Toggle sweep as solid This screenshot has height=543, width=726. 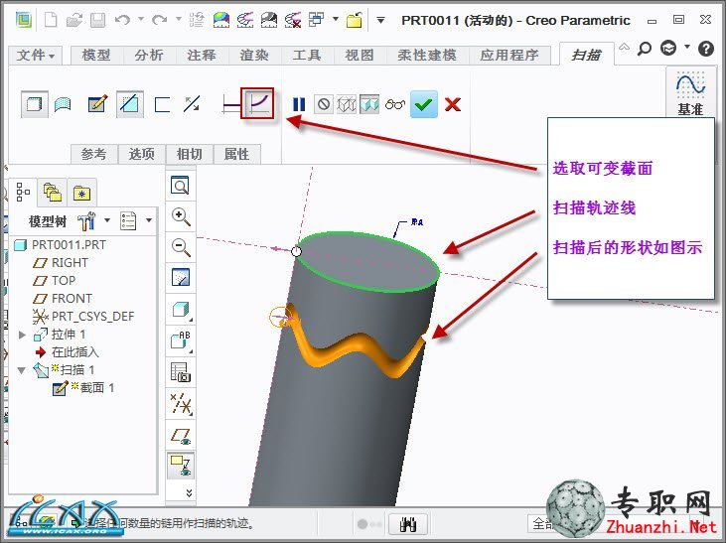point(34,104)
